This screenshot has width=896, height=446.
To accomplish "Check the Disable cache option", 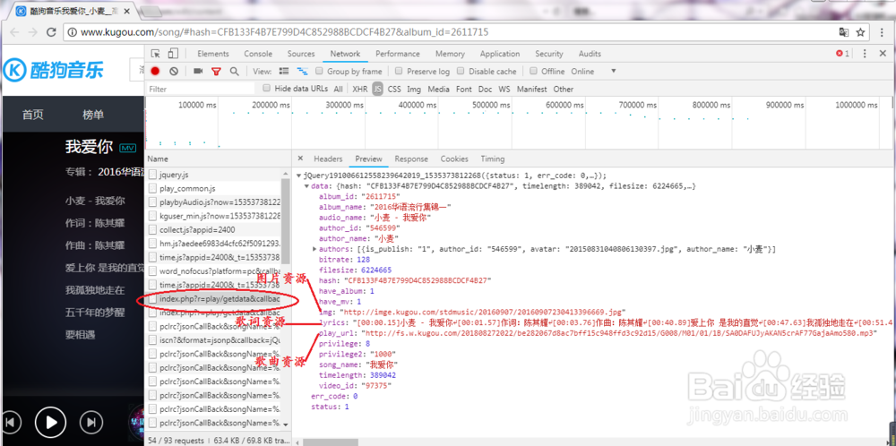I will pos(461,72).
